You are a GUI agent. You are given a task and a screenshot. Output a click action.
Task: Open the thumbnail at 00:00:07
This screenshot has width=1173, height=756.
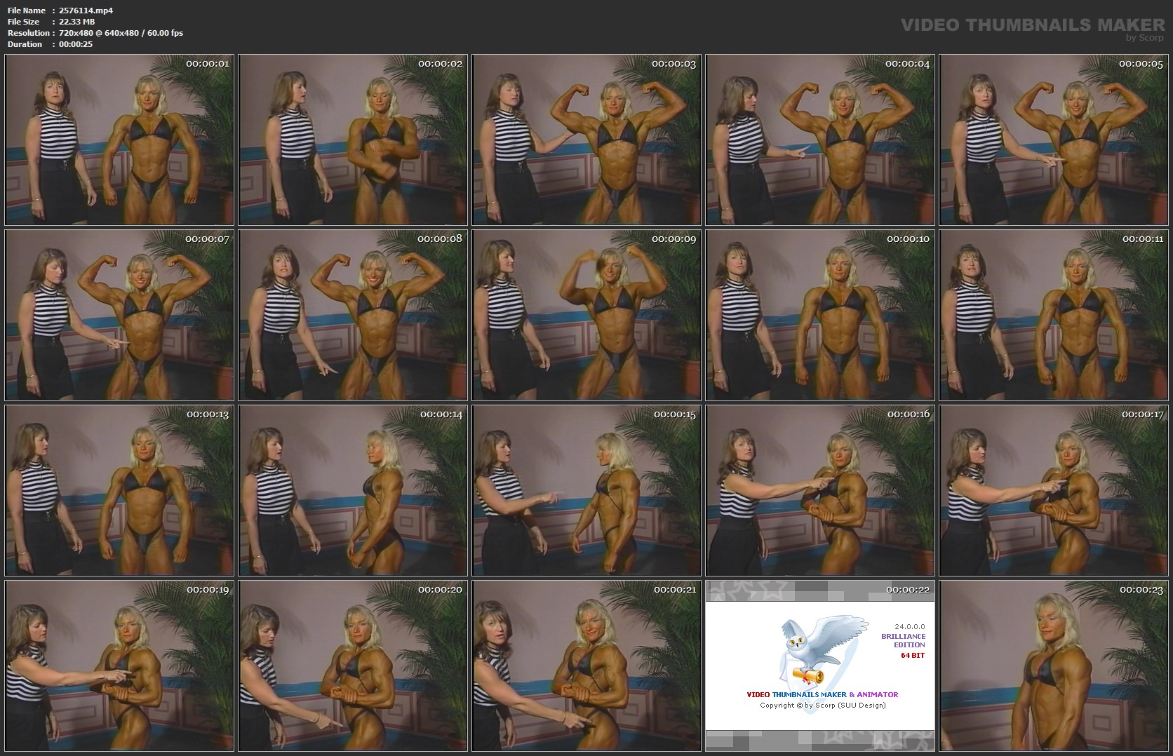(x=120, y=315)
